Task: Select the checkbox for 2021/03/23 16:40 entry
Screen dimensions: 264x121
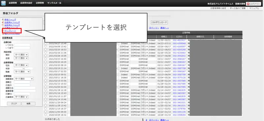Action: point(46,59)
